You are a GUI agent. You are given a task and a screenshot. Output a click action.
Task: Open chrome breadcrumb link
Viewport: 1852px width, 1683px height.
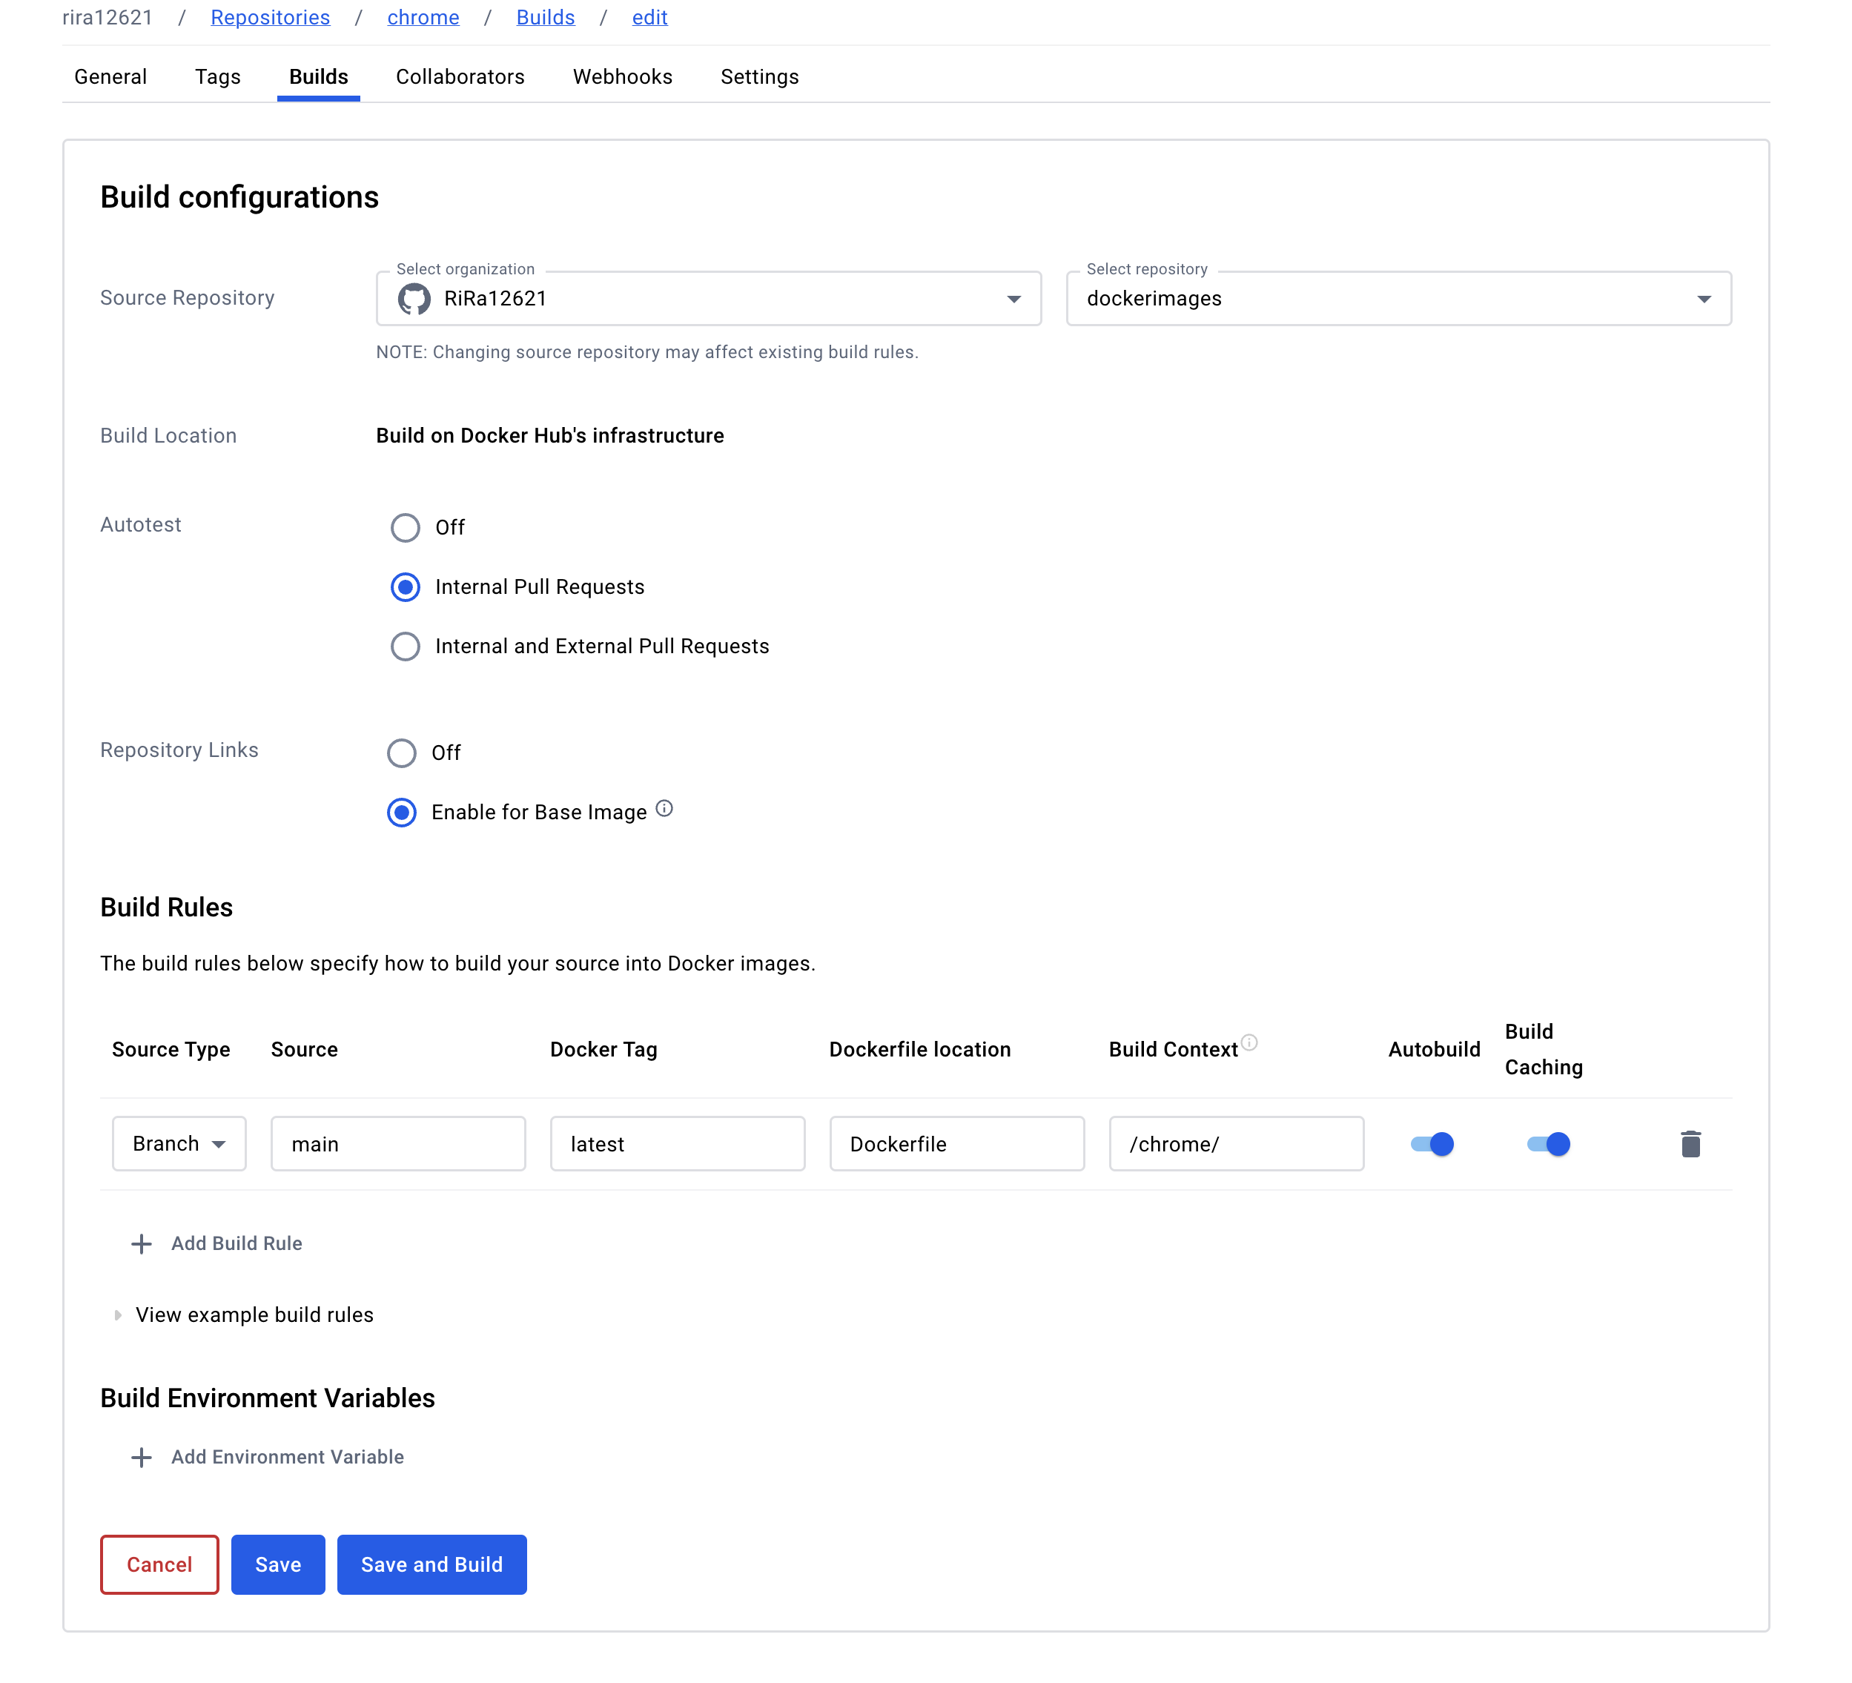click(423, 18)
